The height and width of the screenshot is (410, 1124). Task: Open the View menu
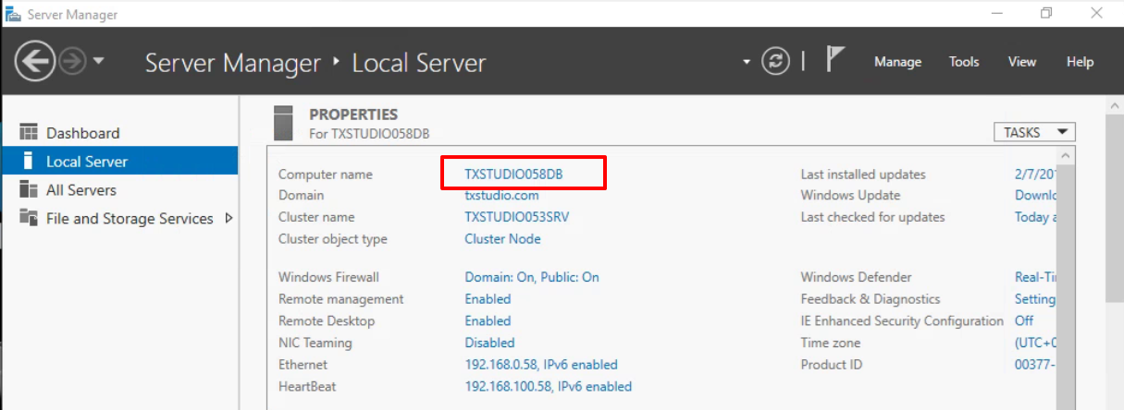(x=1021, y=62)
